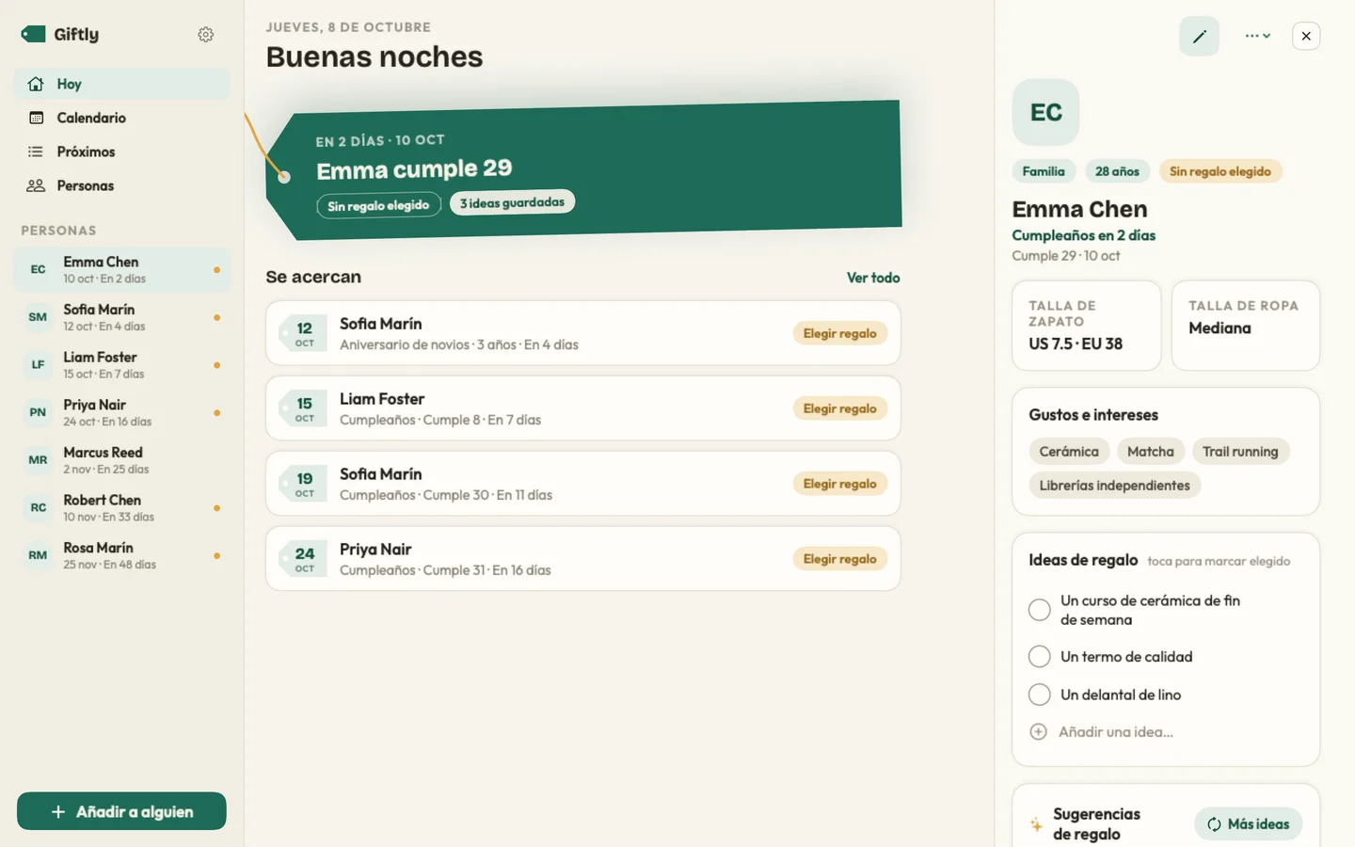Click Elegir regalo for Sofía Marín's birthday

pyautogui.click(x=839, y=484)
